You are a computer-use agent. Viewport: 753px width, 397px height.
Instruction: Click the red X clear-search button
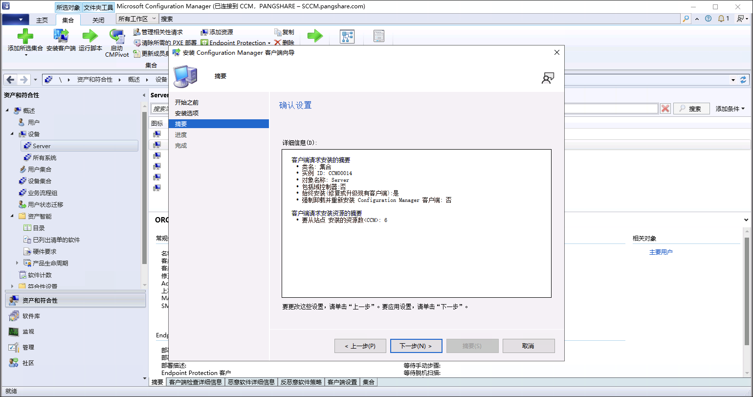tap(665, 109)
